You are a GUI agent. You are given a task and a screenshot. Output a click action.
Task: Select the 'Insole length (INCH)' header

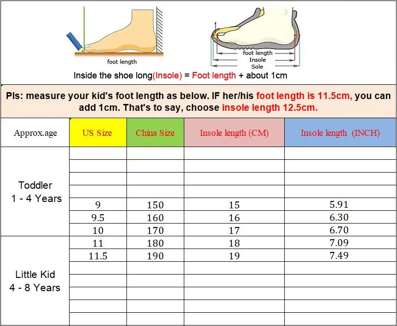point(340,132)
